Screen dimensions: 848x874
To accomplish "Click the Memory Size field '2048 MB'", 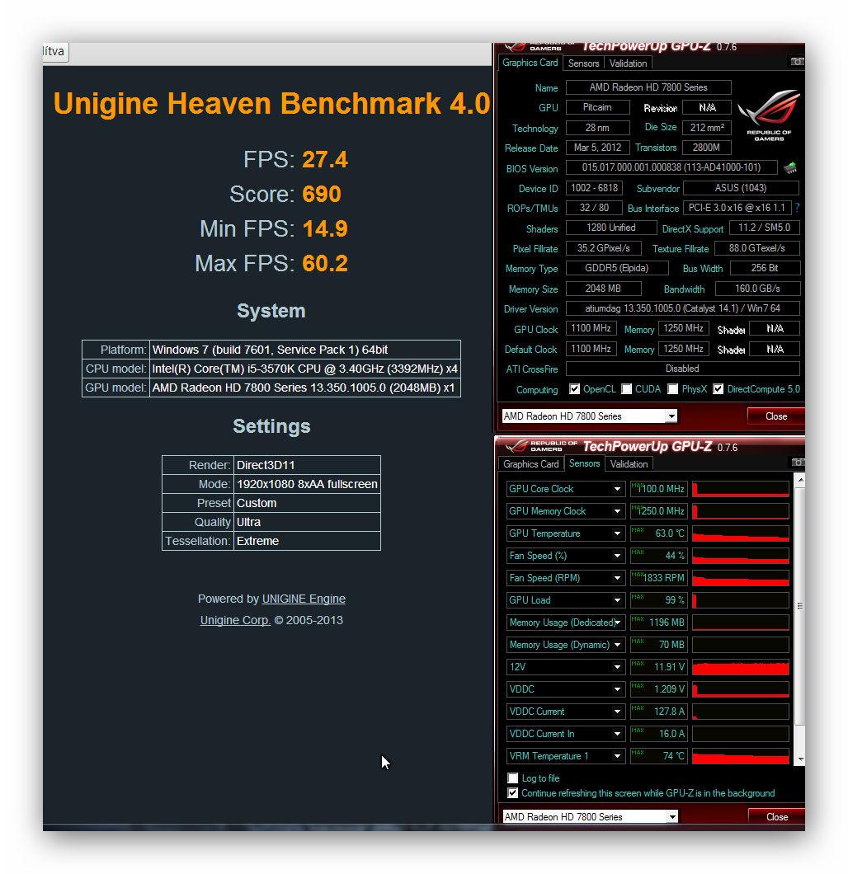I will (x=603, y=289).
